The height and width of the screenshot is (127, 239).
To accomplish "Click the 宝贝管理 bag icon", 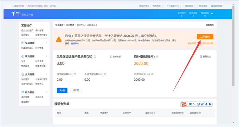I will (x=23, y=74).
